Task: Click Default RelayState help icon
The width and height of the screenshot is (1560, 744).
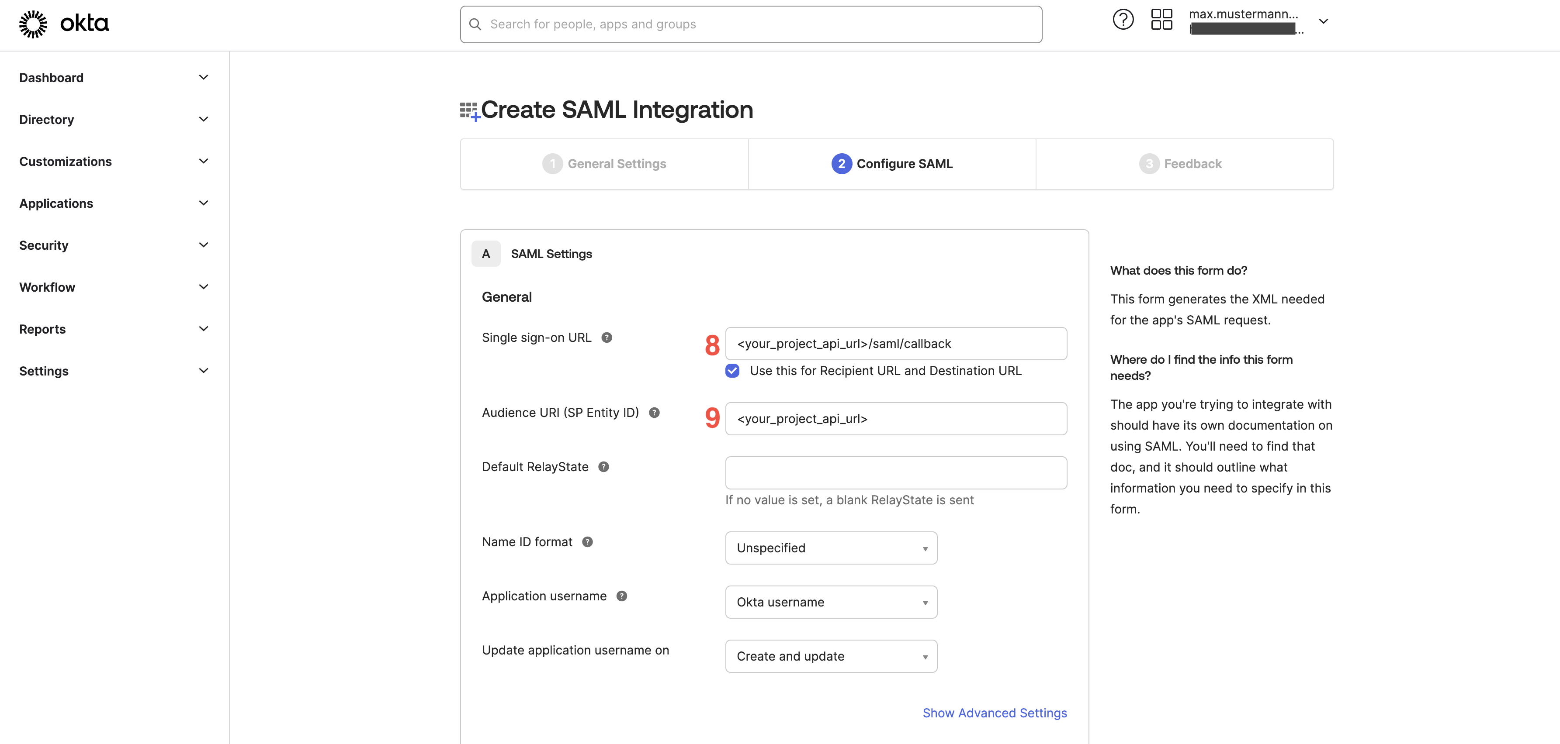Action: pos(603,467)
